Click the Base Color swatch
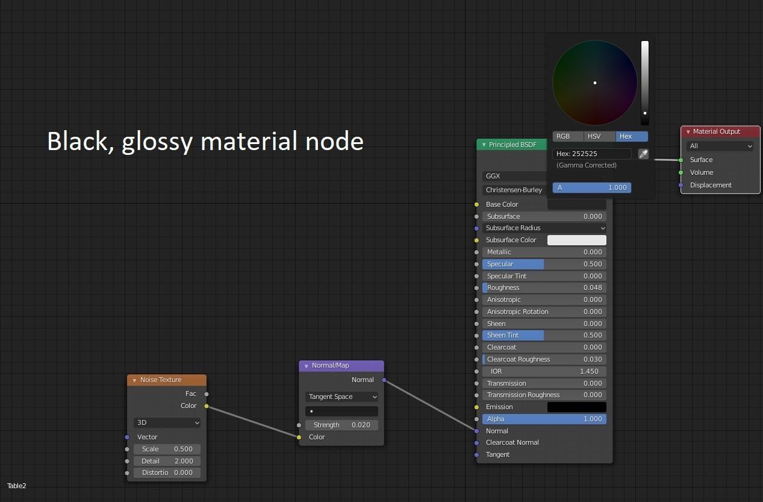Screen dimensions: 763x502 coord(576,204)
